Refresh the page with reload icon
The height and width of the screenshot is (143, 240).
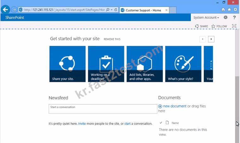pos(116,10)
